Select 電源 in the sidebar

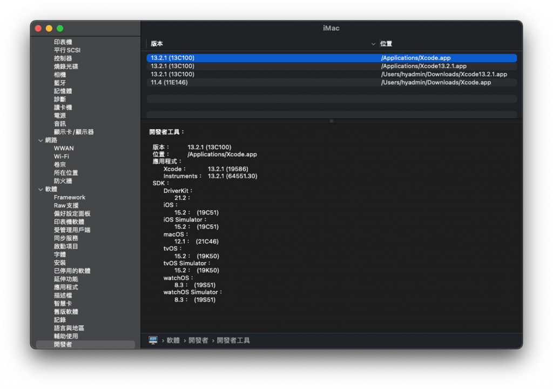coord(59,116)
